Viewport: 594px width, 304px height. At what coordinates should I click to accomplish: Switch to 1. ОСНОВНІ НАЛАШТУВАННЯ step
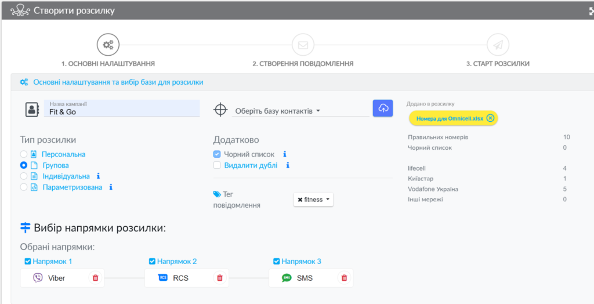[x=108, y=64]
